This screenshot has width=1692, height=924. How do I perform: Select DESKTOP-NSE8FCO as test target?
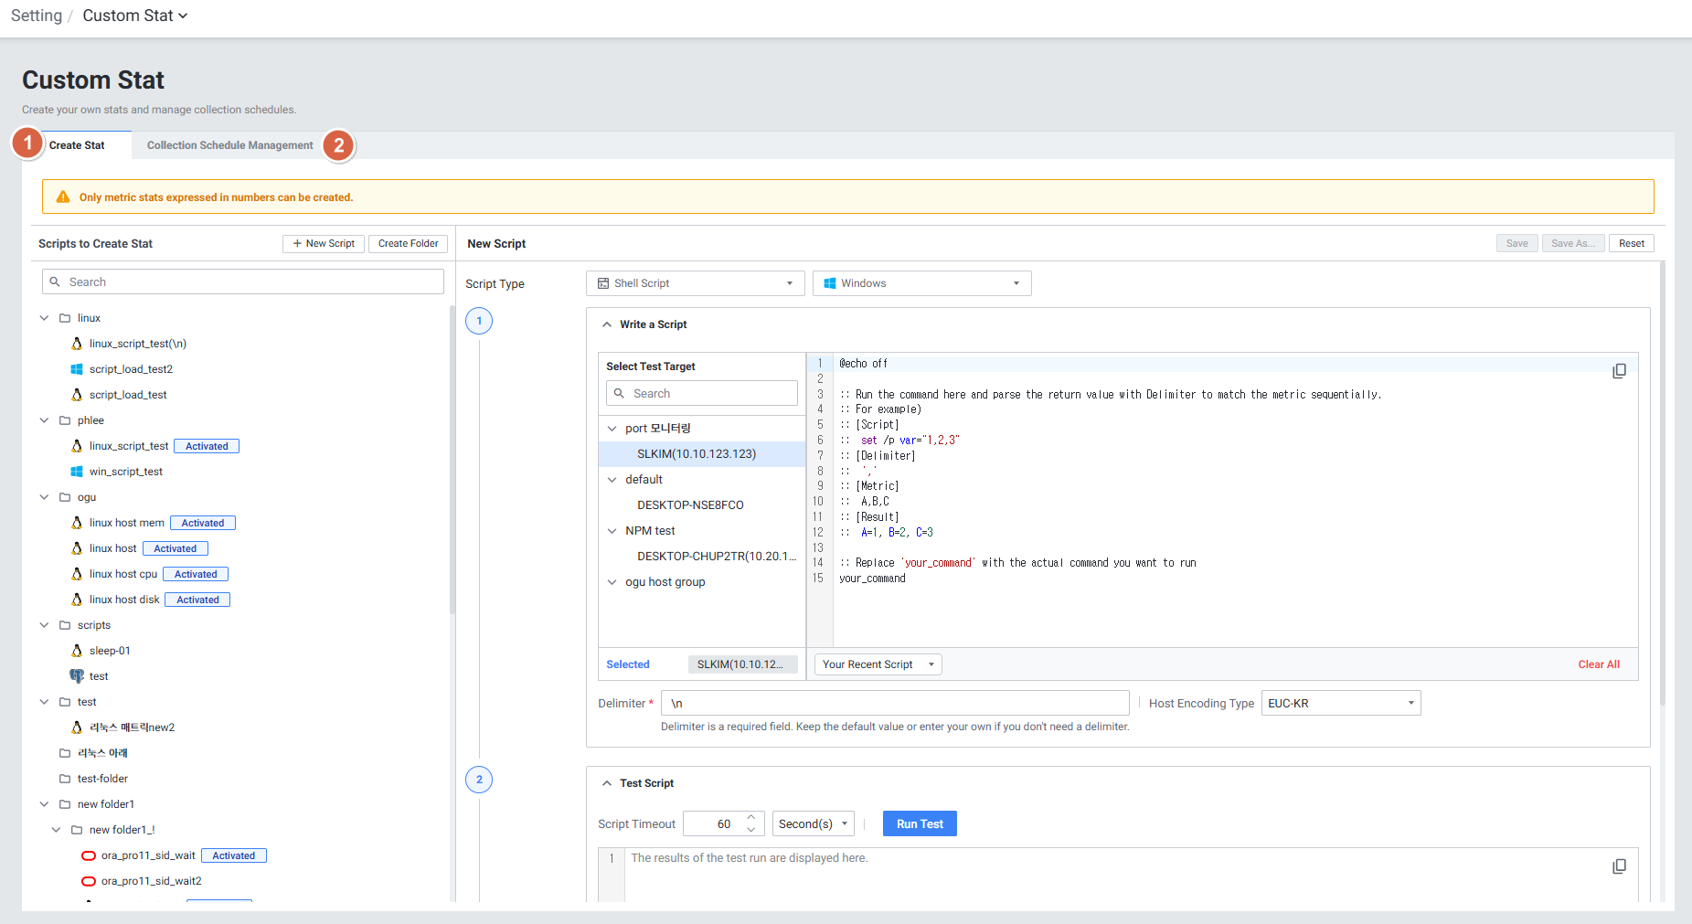click(690, 505)
